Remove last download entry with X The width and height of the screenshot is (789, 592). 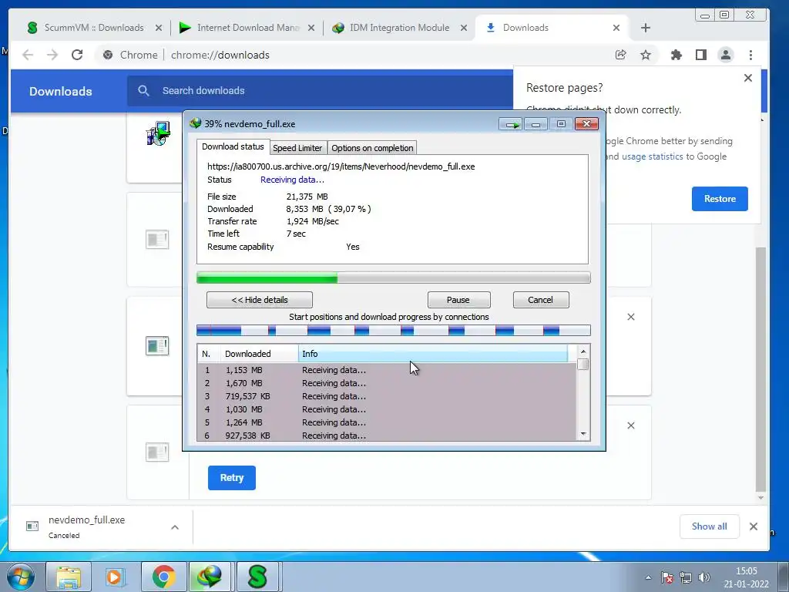click(x=631, y=425)
